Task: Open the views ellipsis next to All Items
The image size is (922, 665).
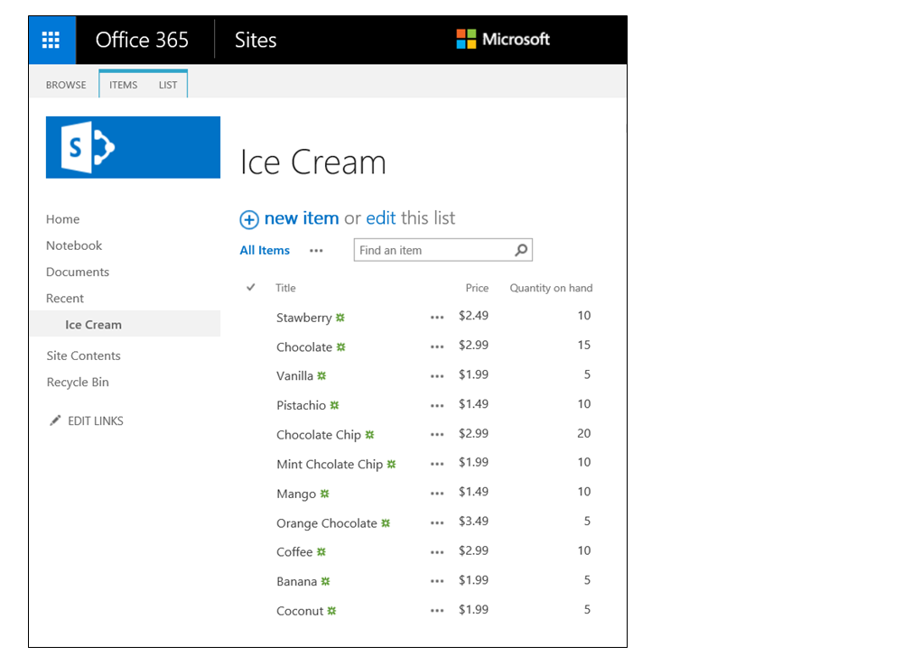Action: [x=316, y=251]
